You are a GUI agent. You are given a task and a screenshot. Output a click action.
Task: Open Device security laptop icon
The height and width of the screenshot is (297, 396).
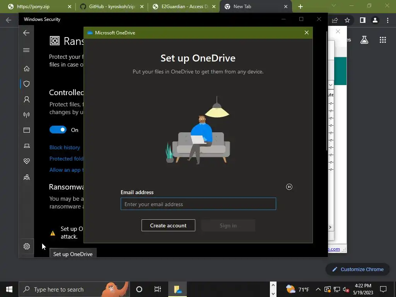point(27,146)
